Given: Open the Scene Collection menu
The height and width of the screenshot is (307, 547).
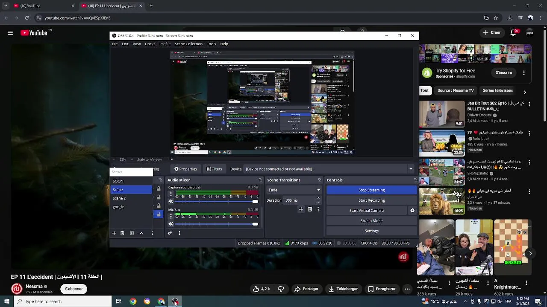Looking at the screenshot, I should tap(188, 44).
